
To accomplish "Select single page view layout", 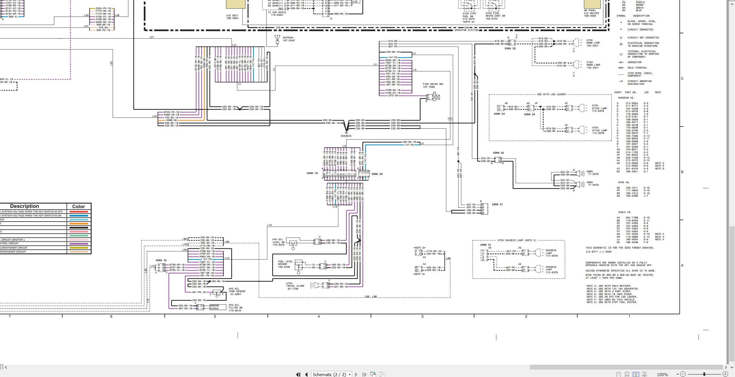I will [x=618, y=374].
